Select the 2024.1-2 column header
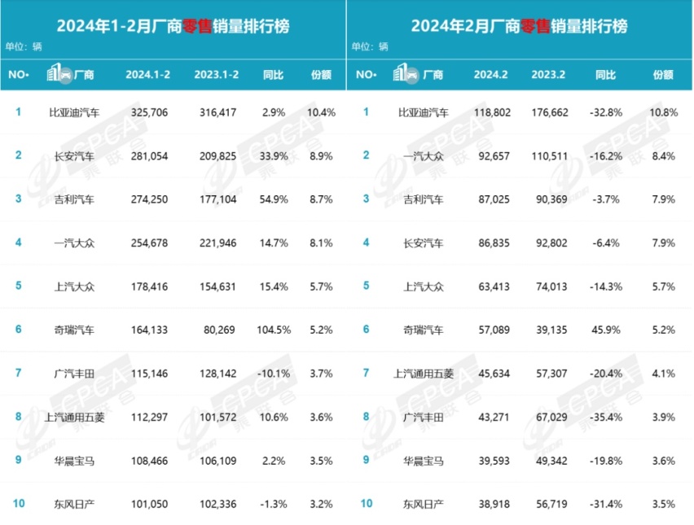Image resolution: width=694 pixels, height=525 pixels. 147,74
